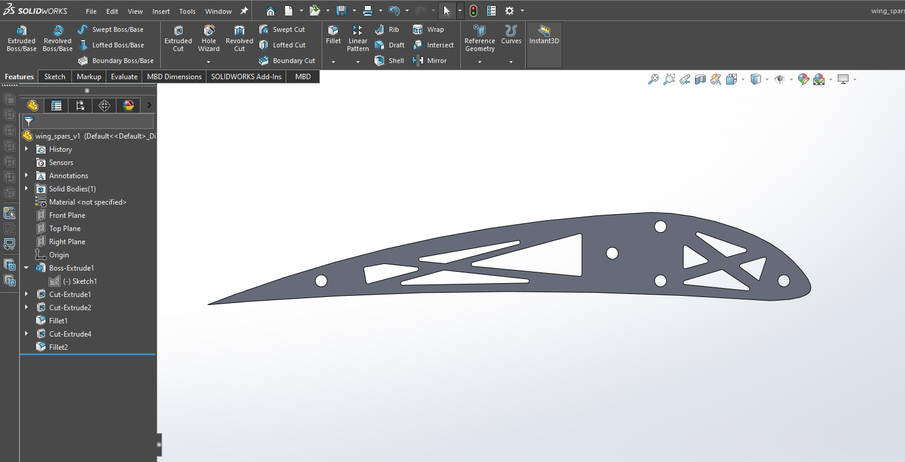Viewport: 905px width, 462px height.
Task: Toggle the Select cursor tool
Action: pyautogui.click(x=446, y=11)
